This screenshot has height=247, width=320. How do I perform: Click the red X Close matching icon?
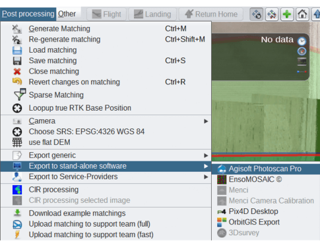[x=17, y=72]
